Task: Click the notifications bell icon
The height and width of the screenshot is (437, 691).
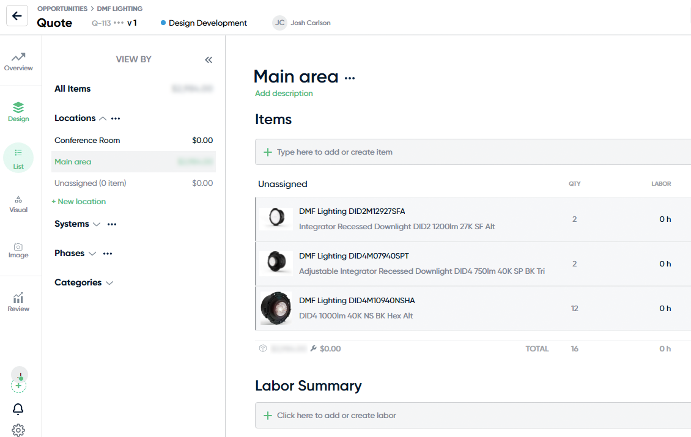Action: (18, 409)
